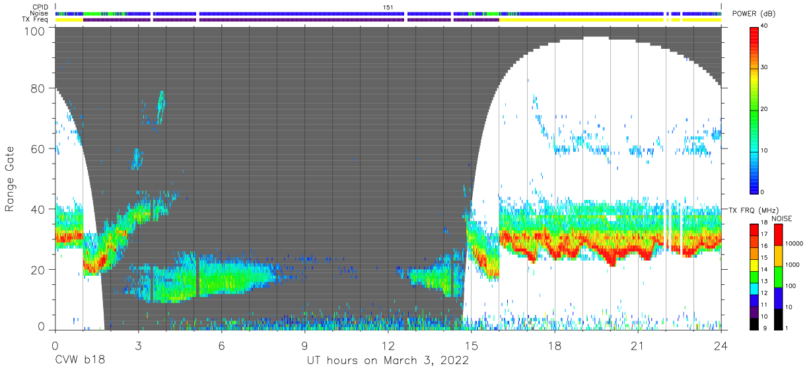The width and height of the screenshot is (811, 374).
Task: Select the blue 10 segment of the noise colorbar
Action: tap(778, 298)
